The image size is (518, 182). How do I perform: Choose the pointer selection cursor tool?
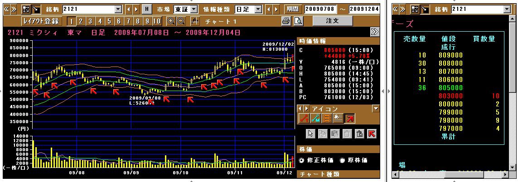coord(310,134)
